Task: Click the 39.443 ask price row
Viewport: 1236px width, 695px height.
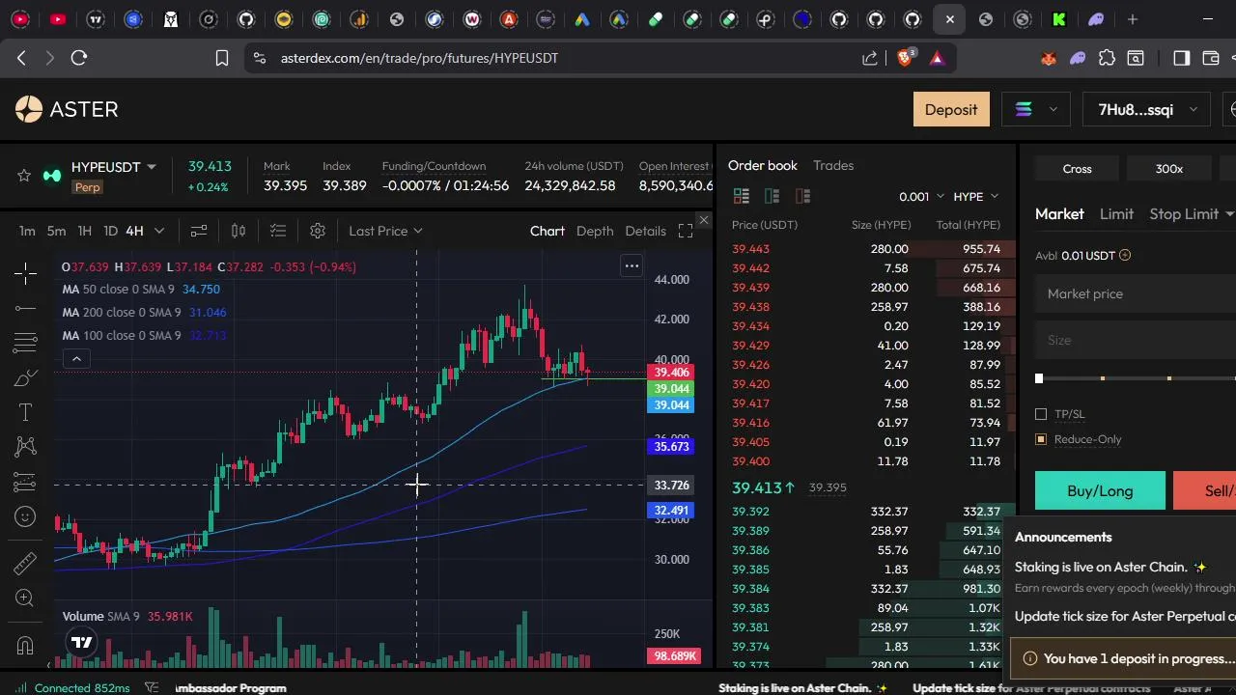Action: click(x=866, y=249)
